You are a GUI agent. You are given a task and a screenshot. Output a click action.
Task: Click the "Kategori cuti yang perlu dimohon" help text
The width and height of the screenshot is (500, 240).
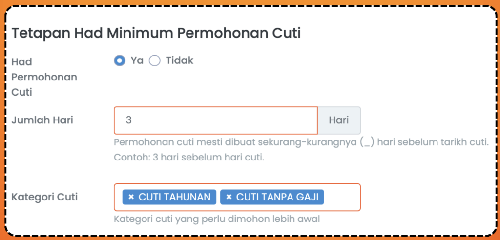tap(216, 219)
